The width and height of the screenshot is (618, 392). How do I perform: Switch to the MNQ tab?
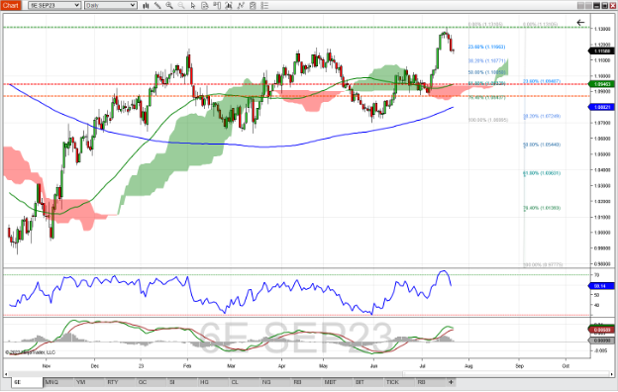click(x=58, y=382)
